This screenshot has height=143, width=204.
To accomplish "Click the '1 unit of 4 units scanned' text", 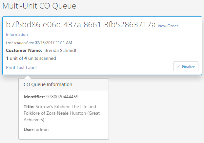I will coord(31,58).
